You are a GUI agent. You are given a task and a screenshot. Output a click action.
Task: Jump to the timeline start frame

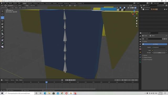pos(66,80)
